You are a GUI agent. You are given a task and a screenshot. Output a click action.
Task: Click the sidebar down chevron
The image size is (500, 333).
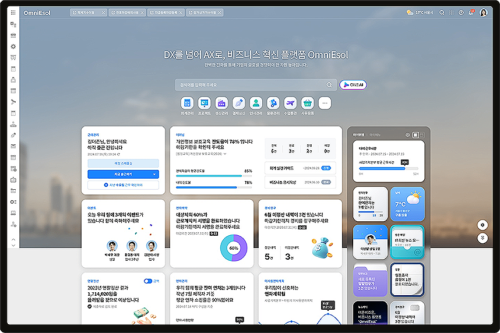13,245
